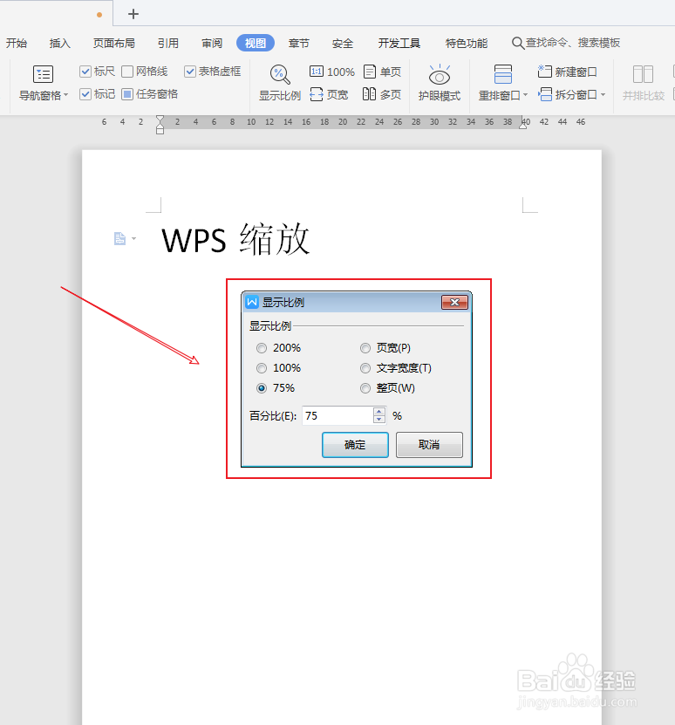This screenshot has height=725, width=675.
Task: Select the 75% radio option
Action: (262, 388)
